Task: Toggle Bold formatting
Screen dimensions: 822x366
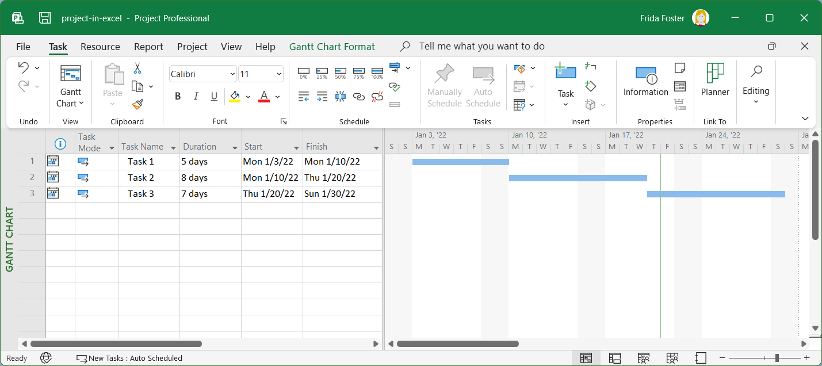Action: click(x=178, y=96)
